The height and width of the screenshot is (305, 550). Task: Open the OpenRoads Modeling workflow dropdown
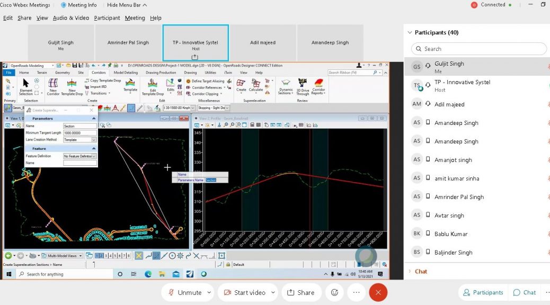point(32,65)
